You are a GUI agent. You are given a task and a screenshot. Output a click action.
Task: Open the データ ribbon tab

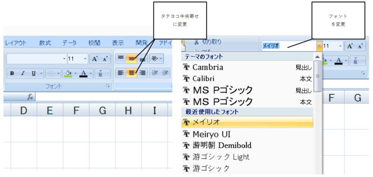(x=69, y=43)
